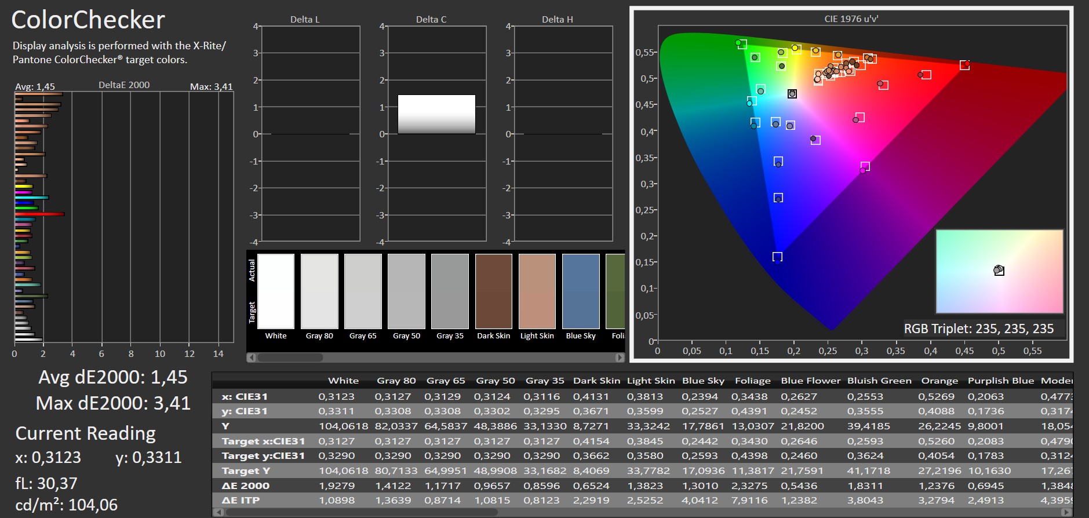Click the CIE 1976 u'v' chart title
The height and width of the screenshot is (518, 1089).
pos(851,19)
